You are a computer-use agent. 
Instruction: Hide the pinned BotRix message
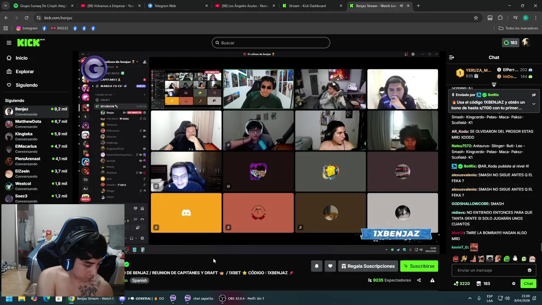tap(534, 95)
